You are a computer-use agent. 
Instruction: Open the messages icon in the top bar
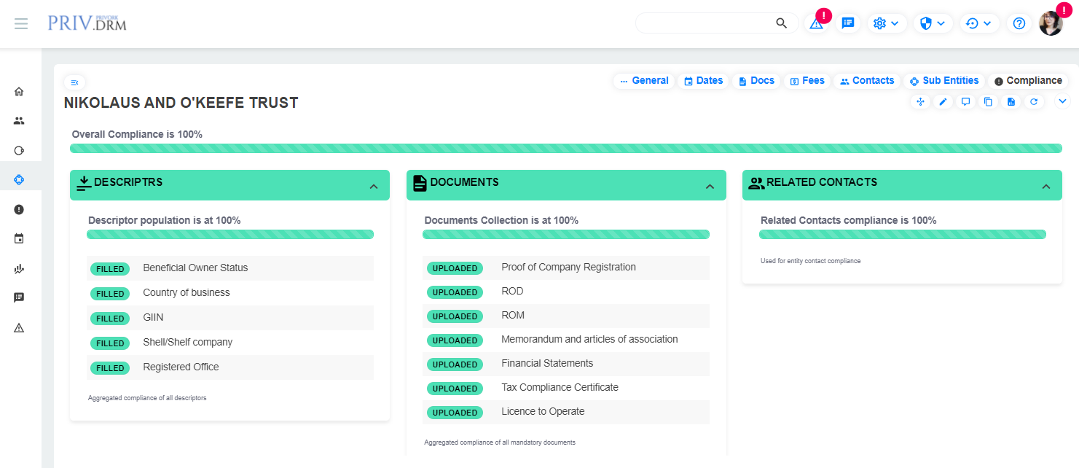pos(848,23)
